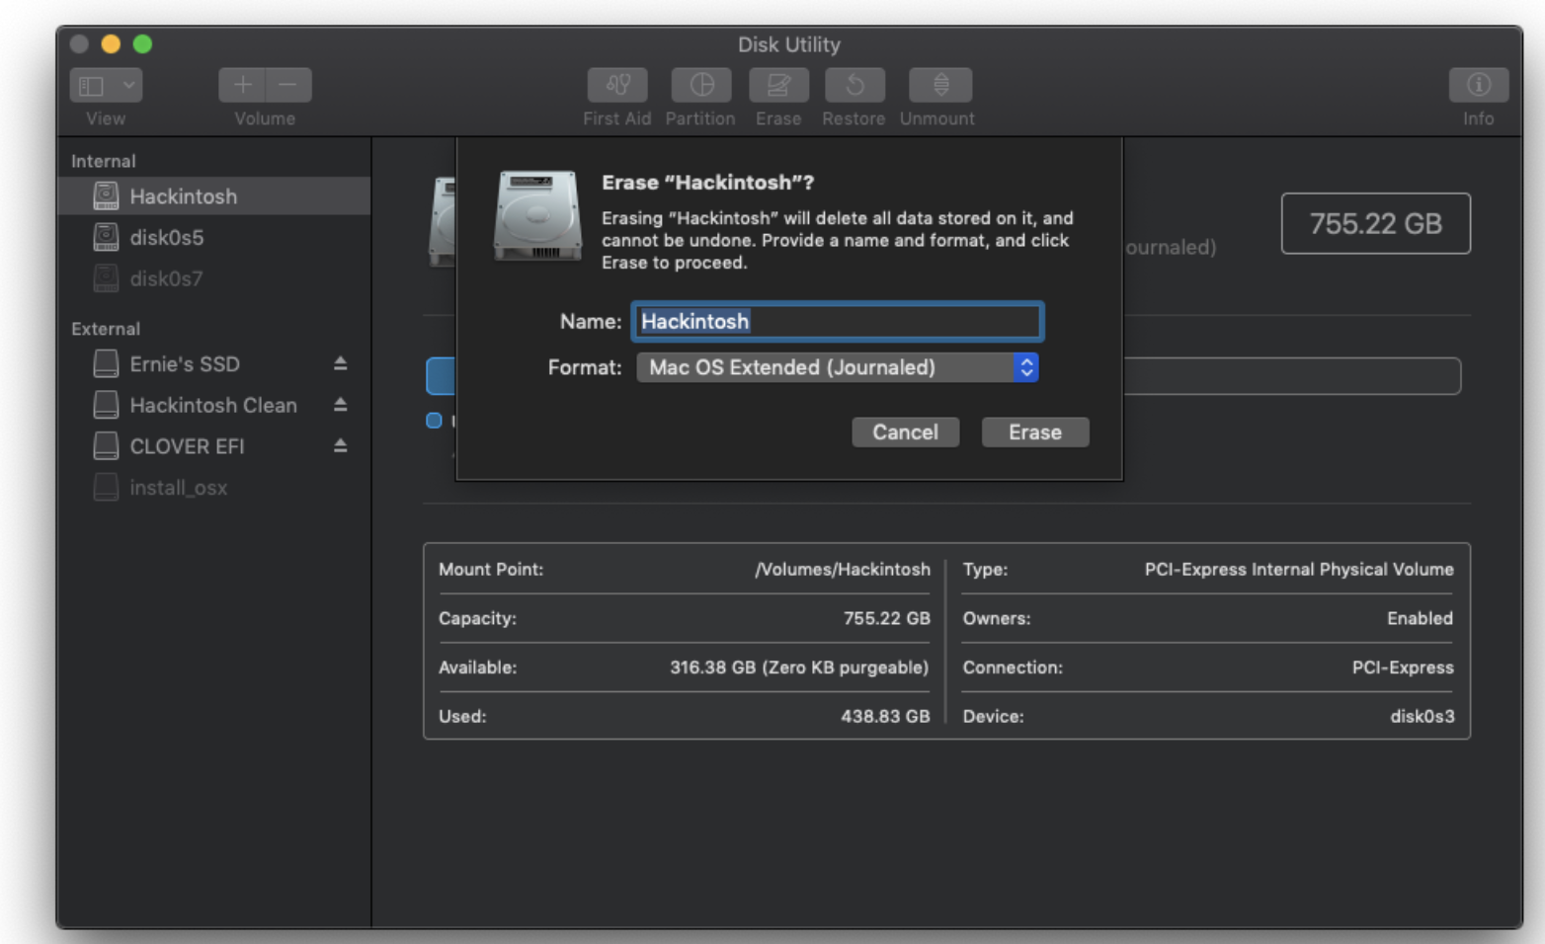Click the yellow minimize window button

click(111, 43)
